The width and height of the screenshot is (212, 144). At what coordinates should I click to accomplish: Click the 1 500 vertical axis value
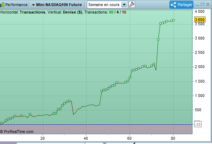point(199,81)
